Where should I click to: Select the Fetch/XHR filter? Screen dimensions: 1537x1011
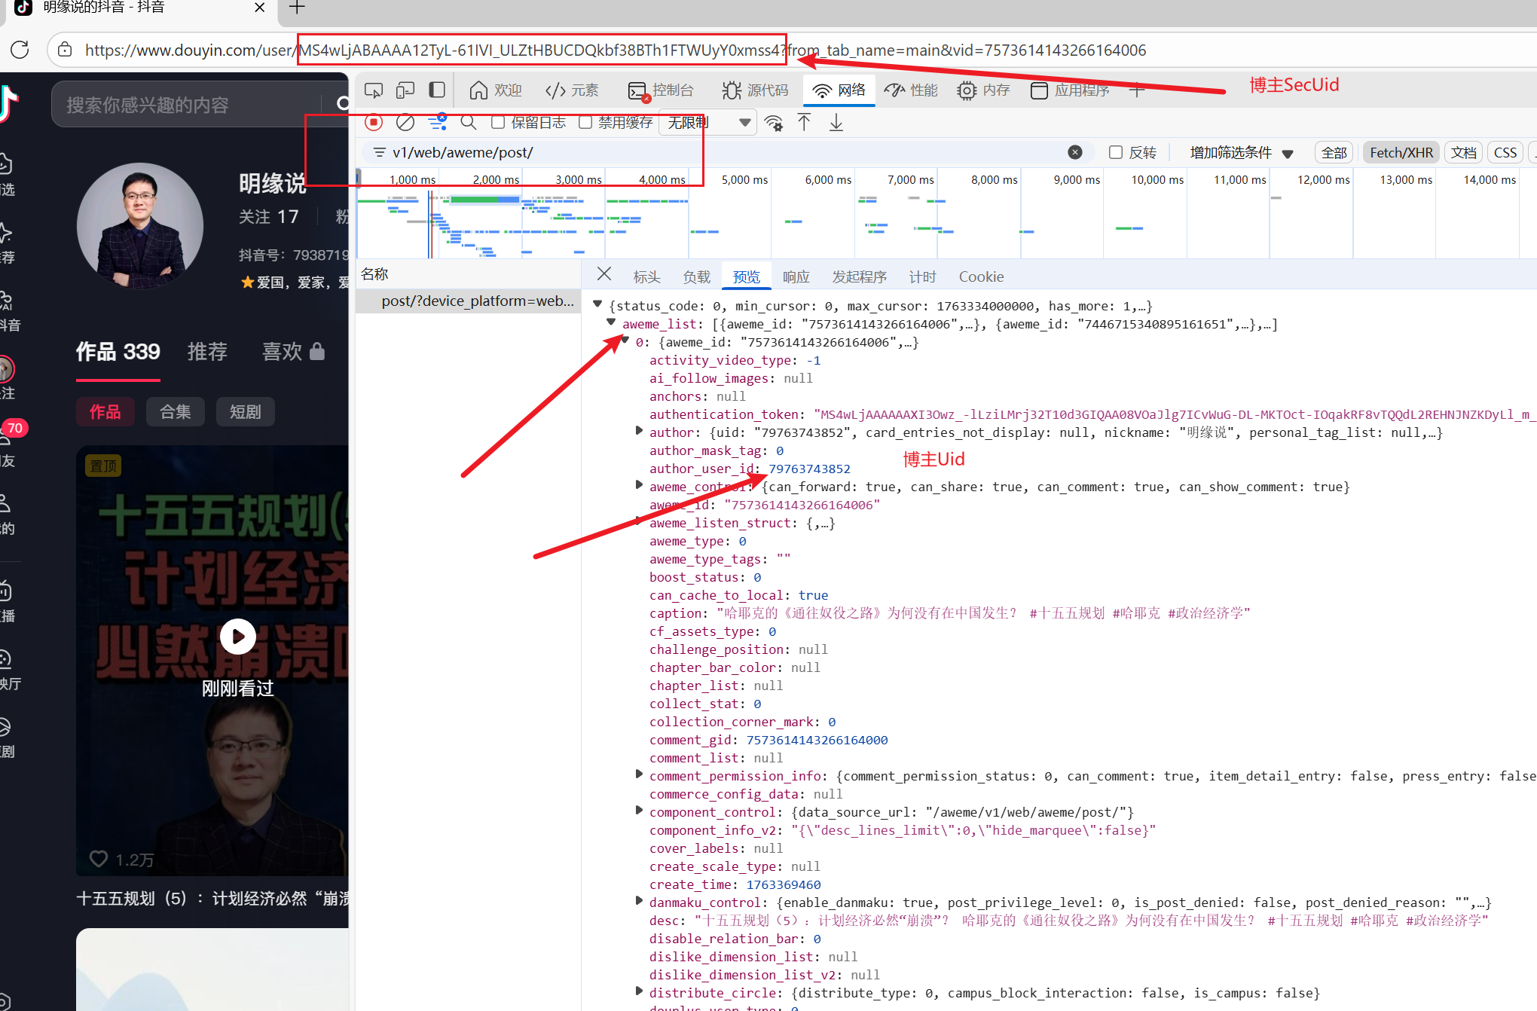pyautogui.click(x=1401, y=152)
